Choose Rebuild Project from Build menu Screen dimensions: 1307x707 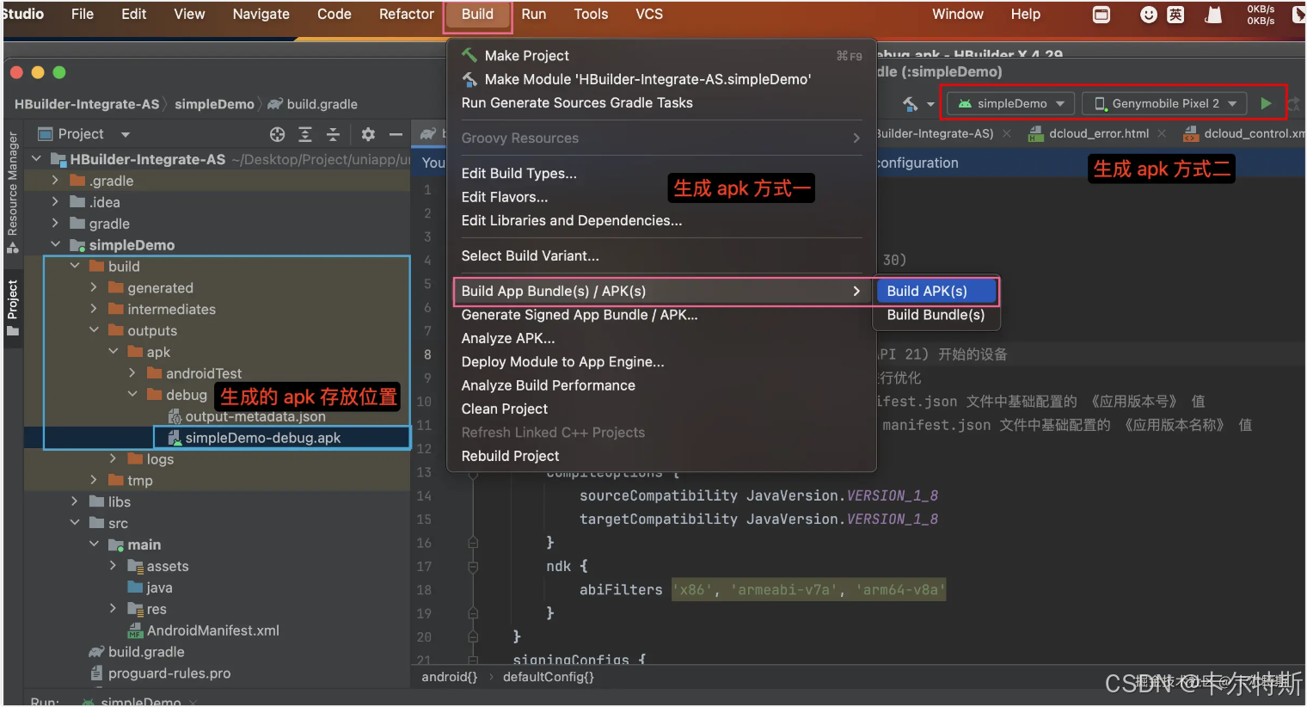coord(510,456)
